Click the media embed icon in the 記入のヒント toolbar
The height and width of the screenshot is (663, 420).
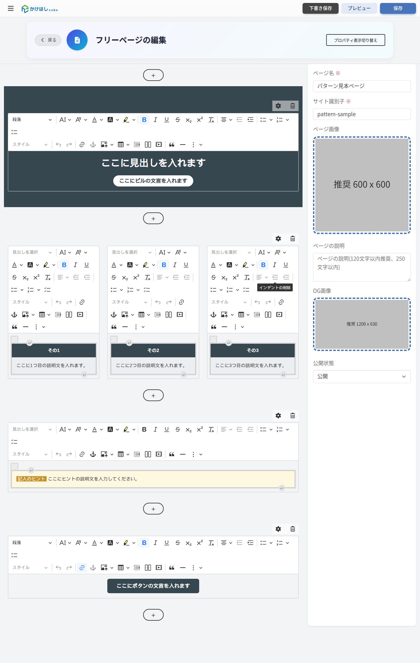click(159, 454)
